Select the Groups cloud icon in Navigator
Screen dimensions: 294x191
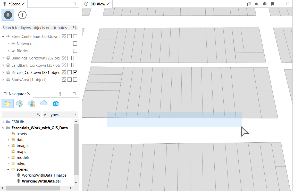pos(31,104)
